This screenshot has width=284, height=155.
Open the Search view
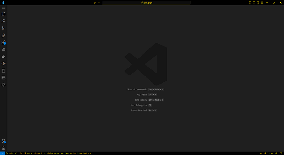[x=4, y=21]
